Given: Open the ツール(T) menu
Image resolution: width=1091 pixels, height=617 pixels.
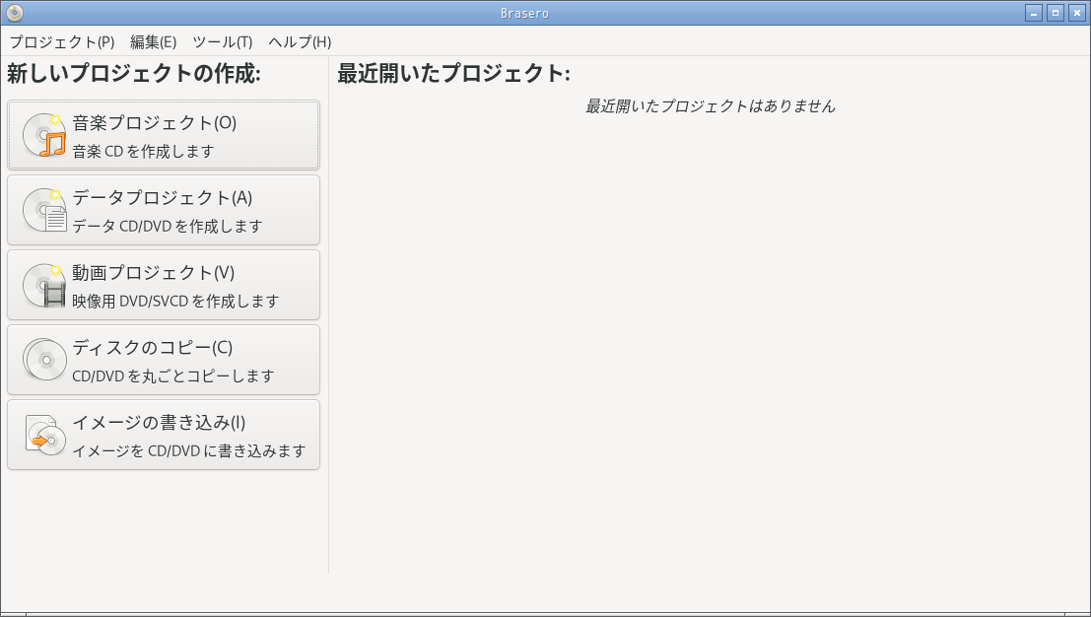Looking at the screenshot, I should [224, 42].
